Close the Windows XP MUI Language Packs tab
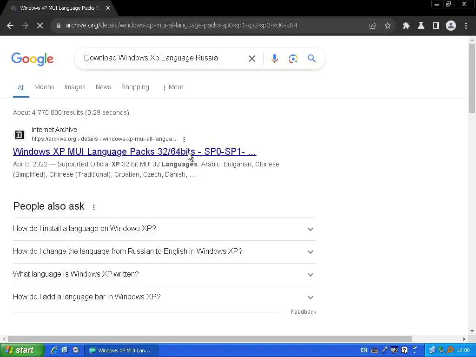This screenshot has width=476, height=357. pos(108,8)
